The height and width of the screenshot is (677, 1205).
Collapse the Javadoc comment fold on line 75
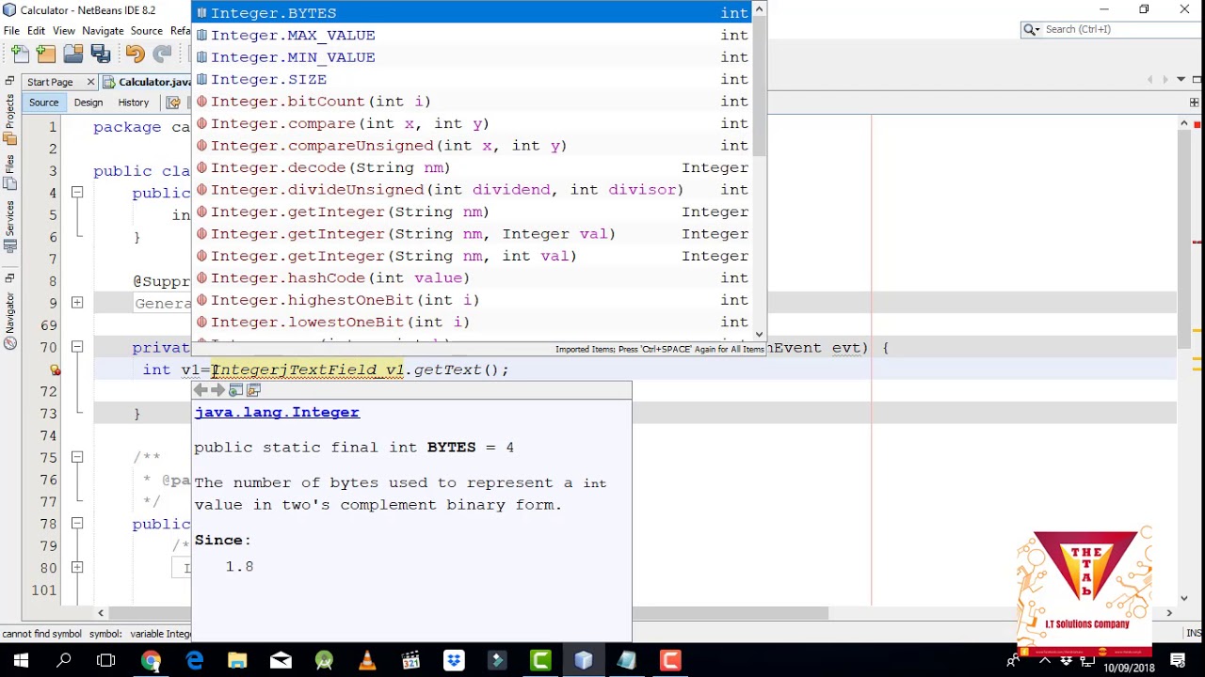pos(77,457)
